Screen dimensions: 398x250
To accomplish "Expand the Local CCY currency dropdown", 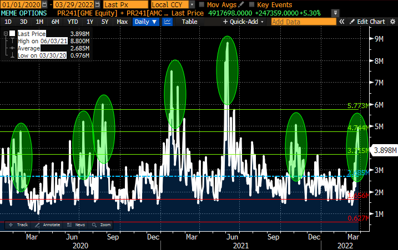I will [x=173, y=4].
